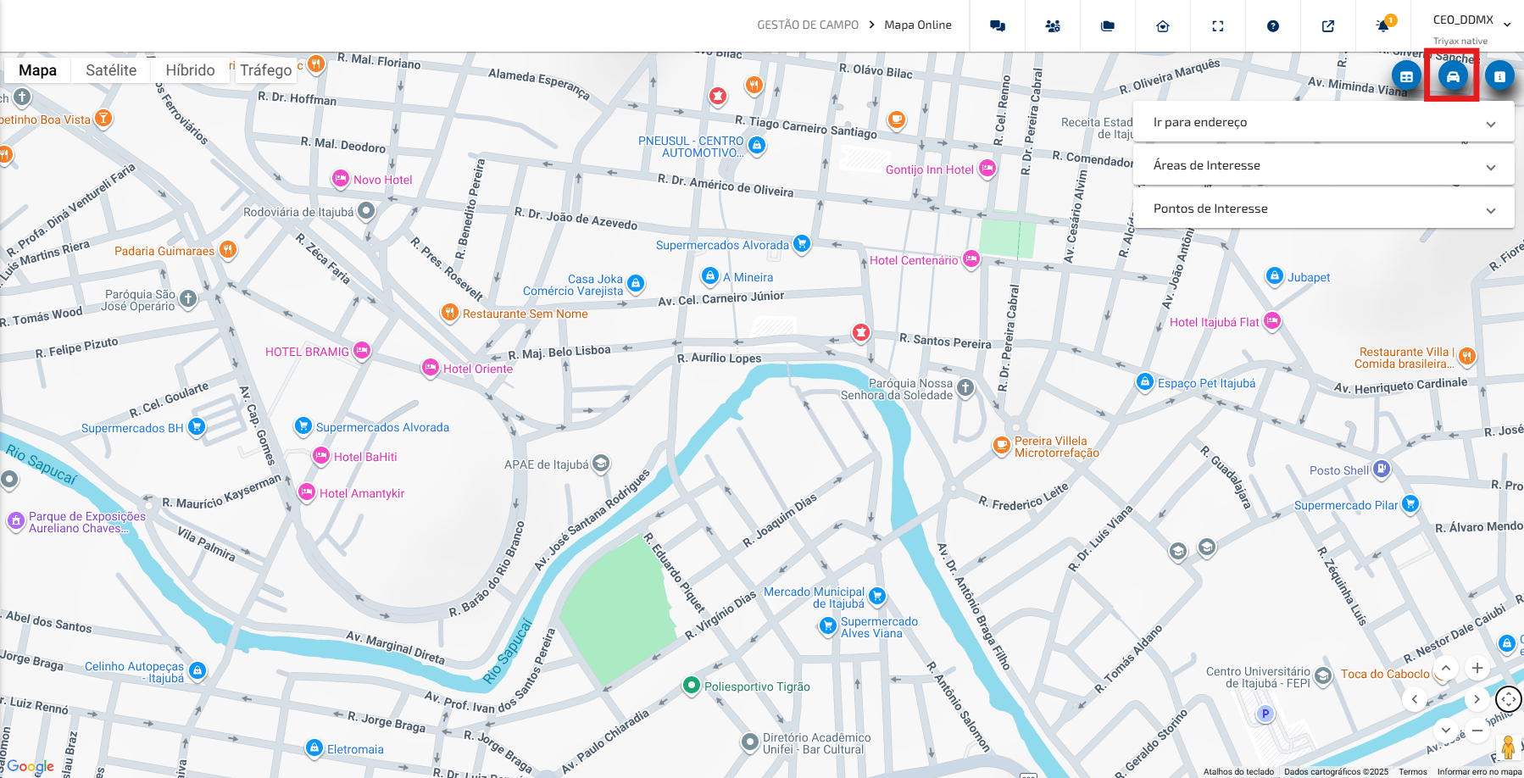Zoom in with the plus button
1524x778 pixels.
[x=1477, y=668]
